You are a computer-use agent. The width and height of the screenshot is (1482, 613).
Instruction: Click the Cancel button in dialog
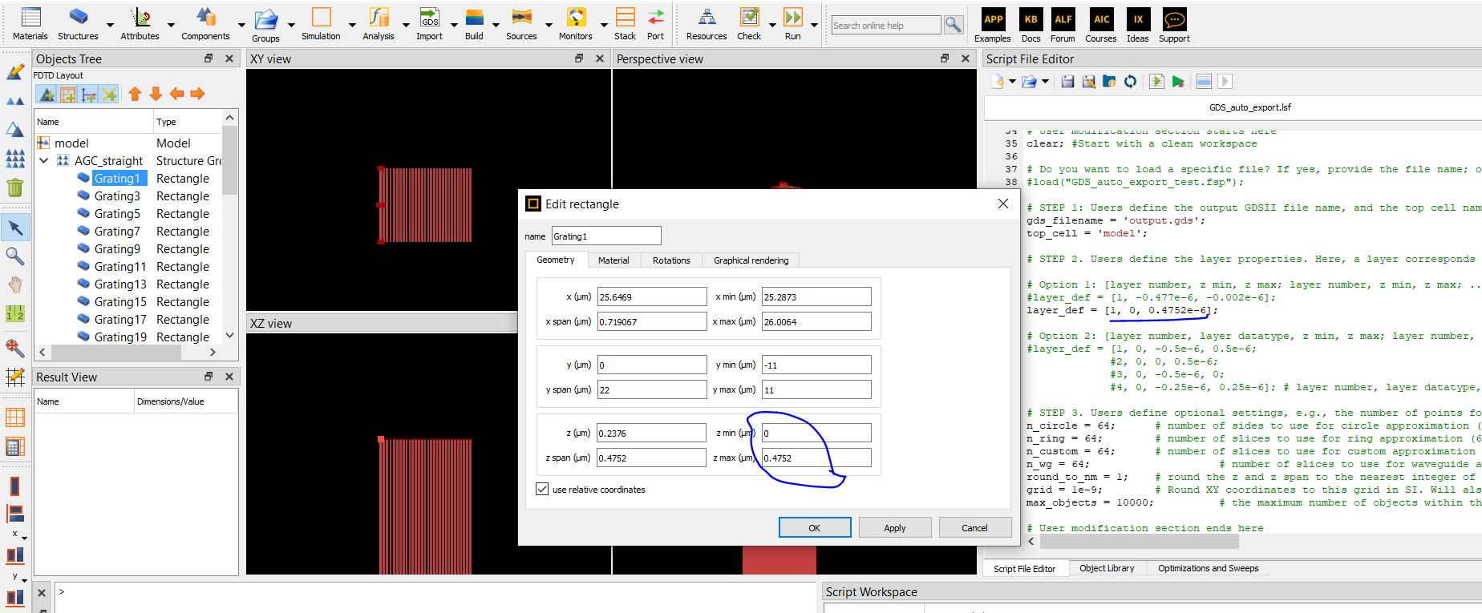pos(974,527)
